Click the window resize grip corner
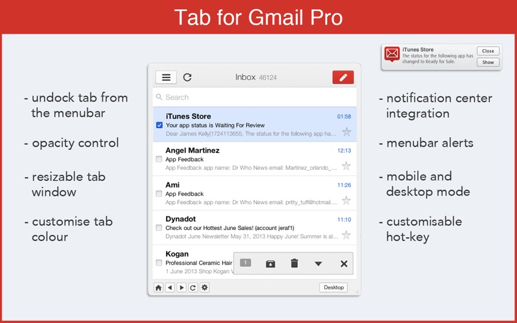 pyautogui.click(x=357, y=292)
